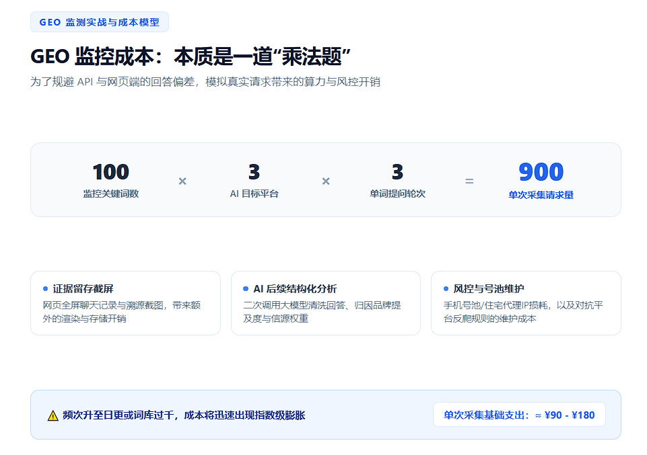This screenshot has height=455, width=647.
Task: Click the number 100 in the formula
Action: pos(110,172)
